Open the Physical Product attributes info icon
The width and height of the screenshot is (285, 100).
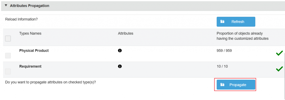point(120,51)
